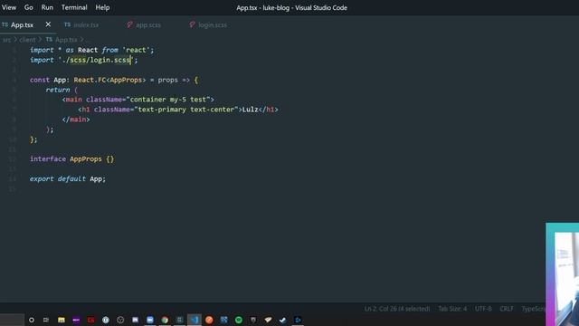Click the return keyword
The width and height of the screenshot is (579, 326).
point(58,90)
